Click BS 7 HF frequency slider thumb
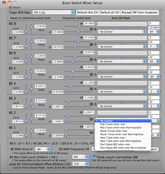 pos(78,42)
